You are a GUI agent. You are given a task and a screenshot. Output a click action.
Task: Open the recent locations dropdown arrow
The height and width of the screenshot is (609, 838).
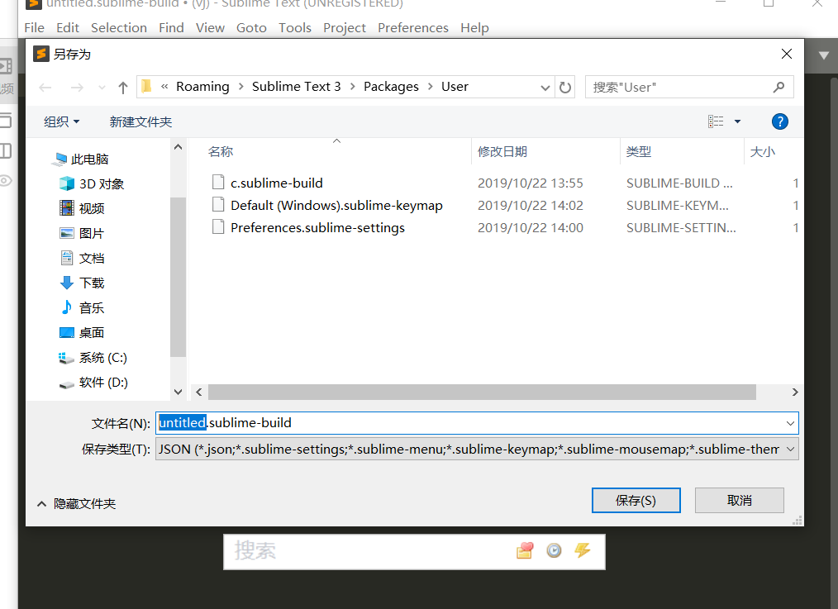[102, 88]
